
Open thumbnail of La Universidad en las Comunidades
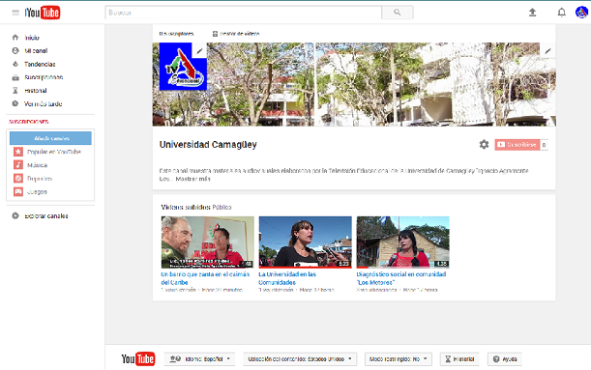306,242
